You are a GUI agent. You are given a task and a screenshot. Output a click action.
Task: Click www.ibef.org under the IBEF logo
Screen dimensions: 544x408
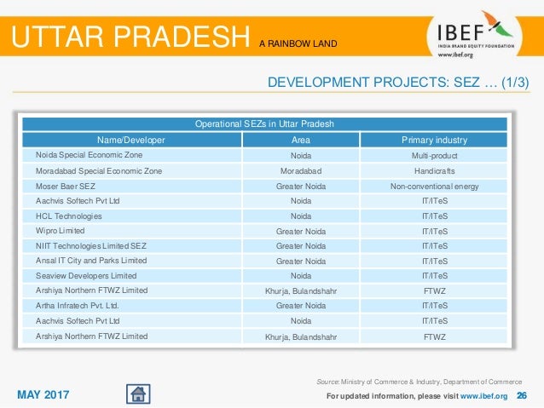tap(455, 55)
